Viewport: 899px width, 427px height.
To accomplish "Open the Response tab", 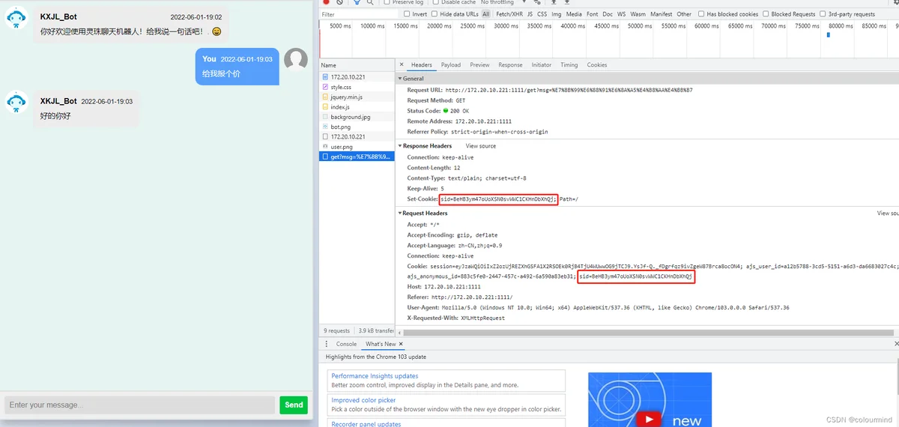I will [510, 65].
